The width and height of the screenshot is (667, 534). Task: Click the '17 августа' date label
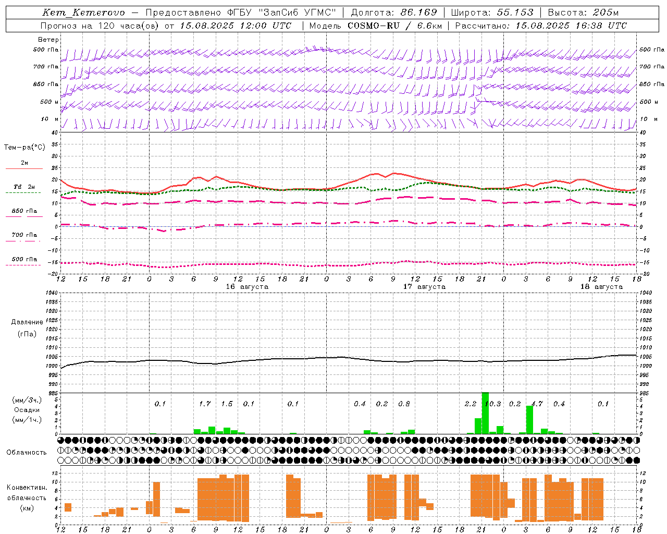pos(424,287)
